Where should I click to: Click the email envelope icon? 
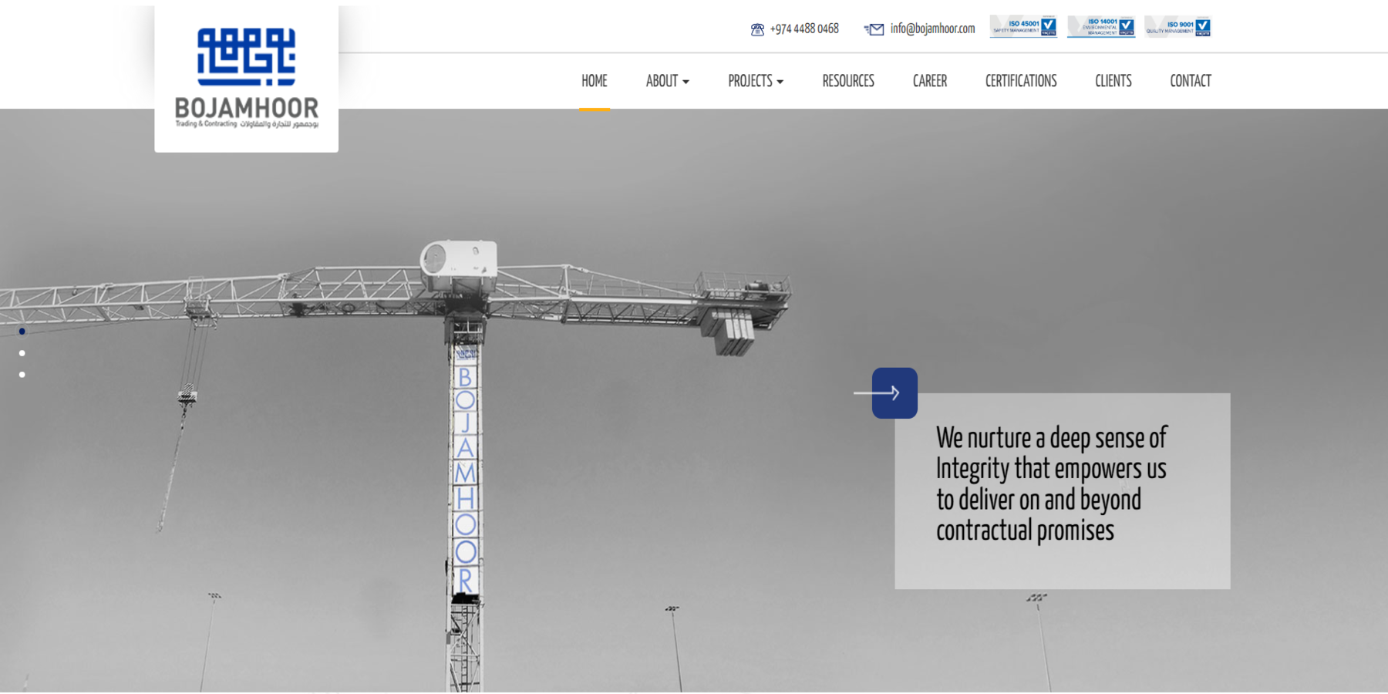point(874,29)
